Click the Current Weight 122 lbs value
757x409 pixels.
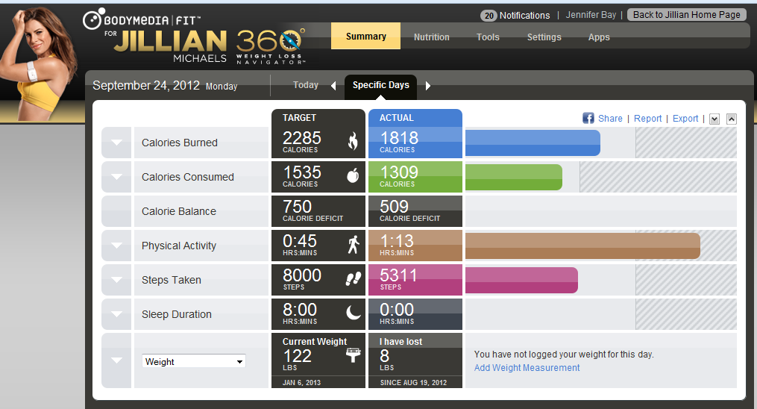[x=298, y=356]
